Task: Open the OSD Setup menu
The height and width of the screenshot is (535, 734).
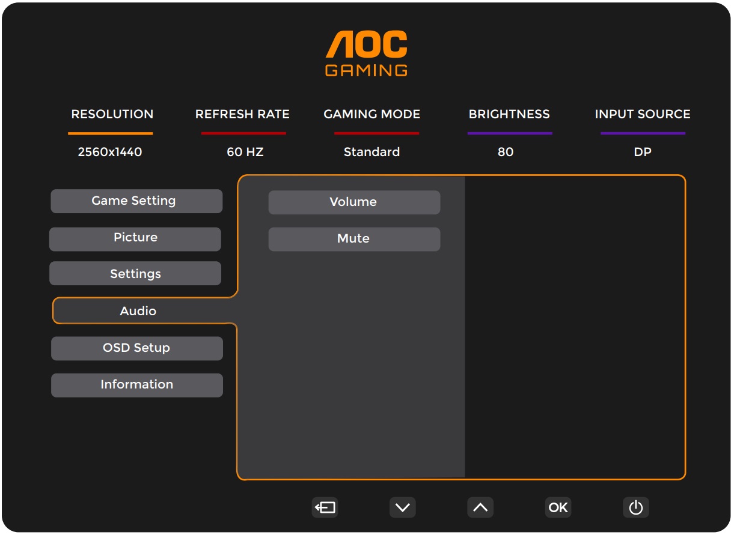Action: [x=136, y=348]
